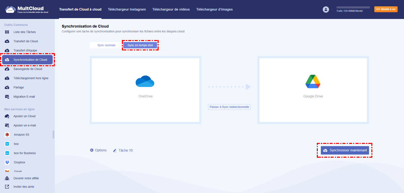Click the traffic usage progress bar

click(353, 7)
